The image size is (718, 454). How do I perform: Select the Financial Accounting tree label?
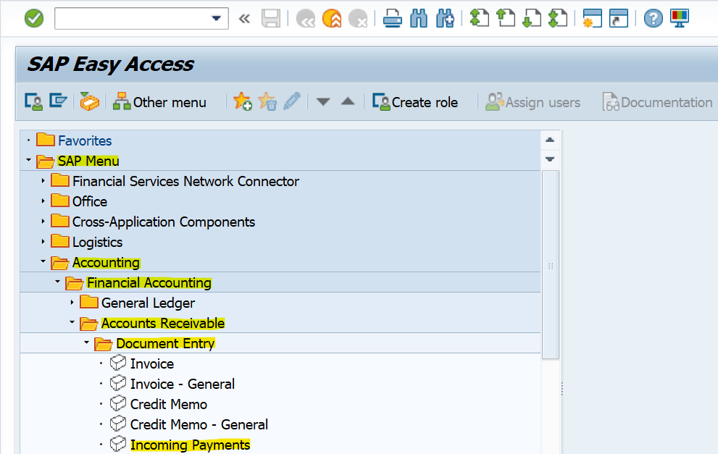coord(149,283)
